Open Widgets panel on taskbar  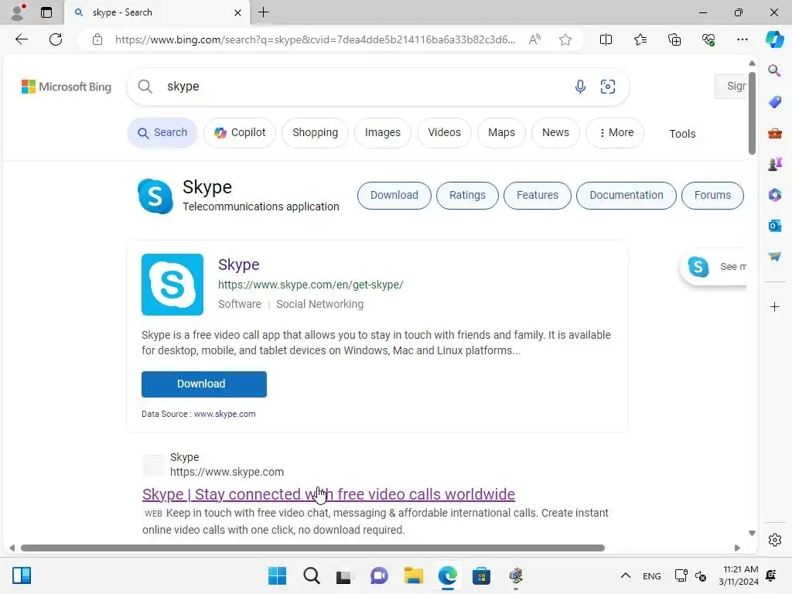click(22, 575)
